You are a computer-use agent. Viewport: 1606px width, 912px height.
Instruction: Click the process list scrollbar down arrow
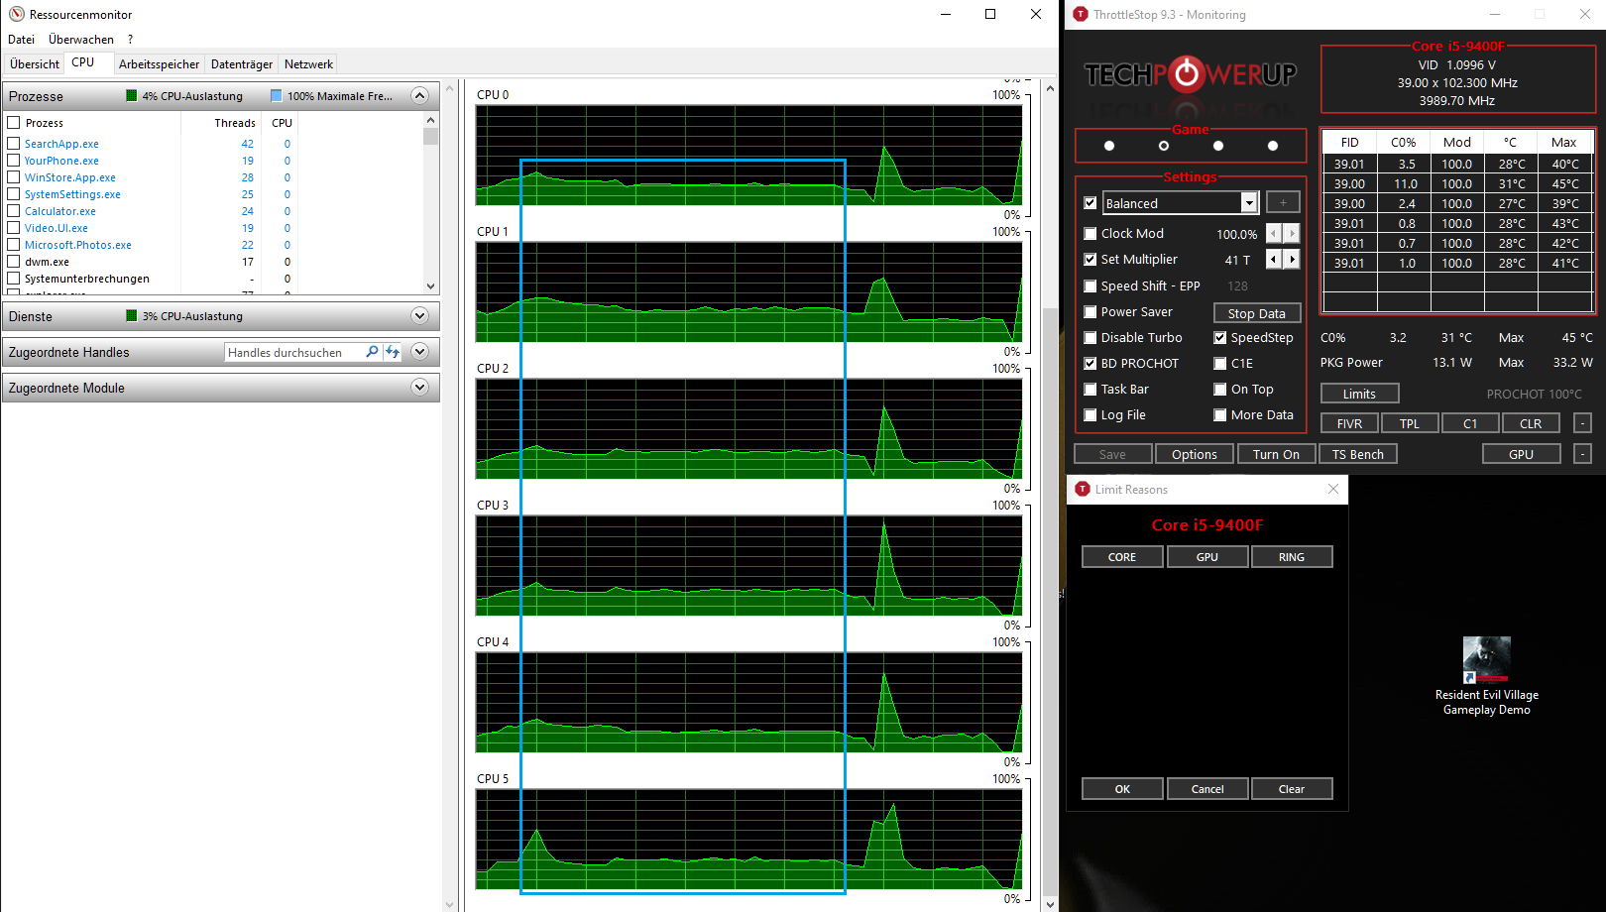[x=430, y=286]
